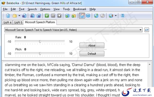Open help with the question mark icon
Image resolution: width=154 pixels, height=97 pixels.
tap(123, 15)
